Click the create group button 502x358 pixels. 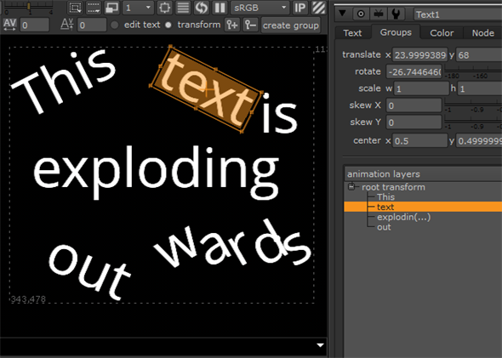[x=291, y=26]
